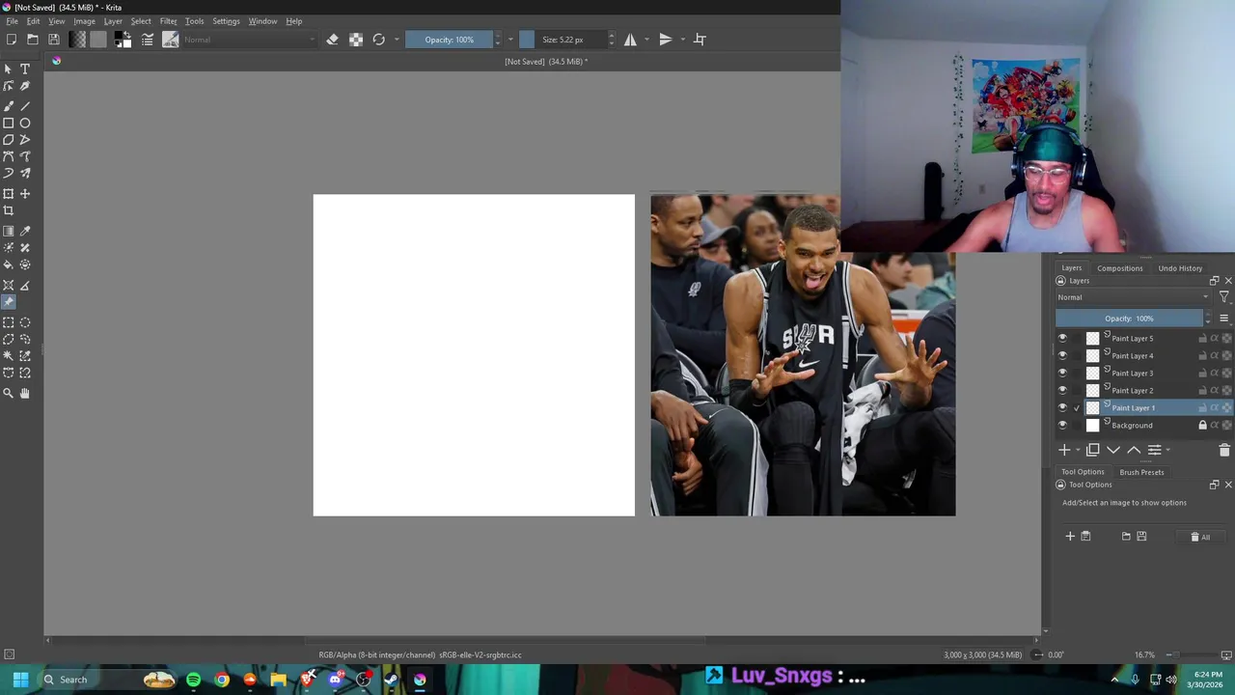Click the foreground/background color swatch
Viewport: 1235px width, 695px height.
(x=123, y=40)
